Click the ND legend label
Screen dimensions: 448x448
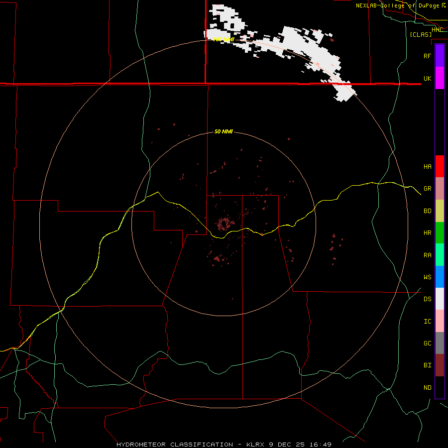(428, 388)
